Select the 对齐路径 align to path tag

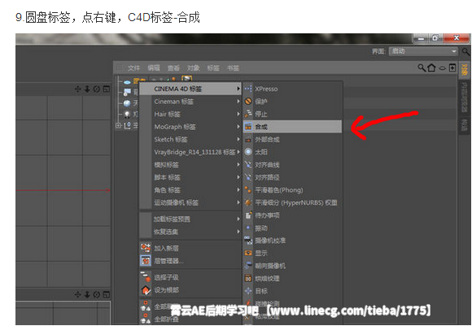point(292,177)
